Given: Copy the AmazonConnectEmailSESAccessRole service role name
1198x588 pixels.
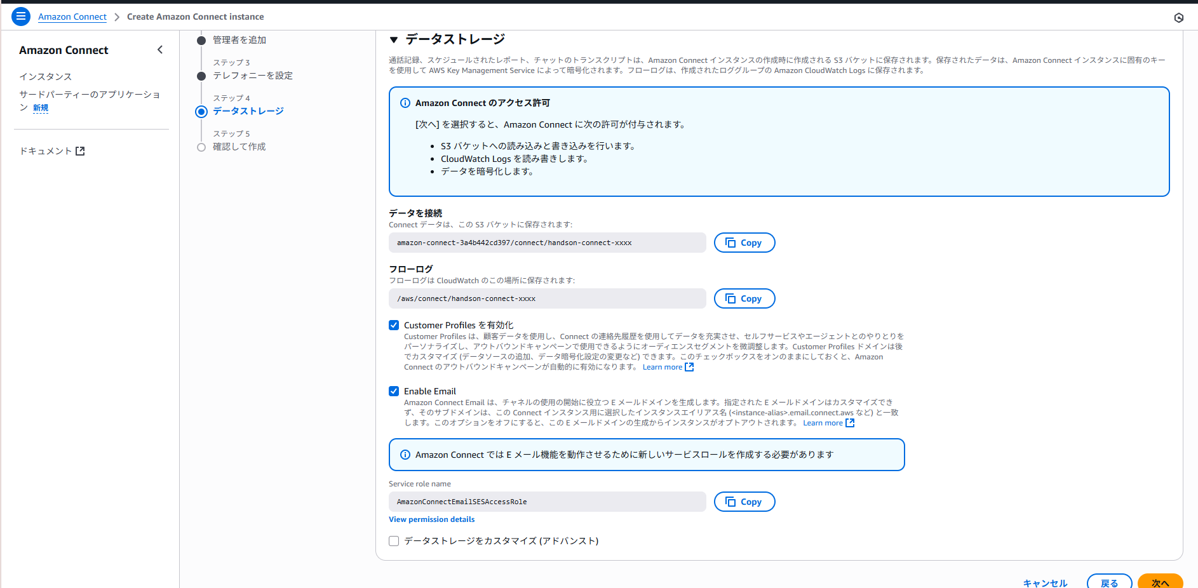Looking at the screenshot, I should 744,501.
